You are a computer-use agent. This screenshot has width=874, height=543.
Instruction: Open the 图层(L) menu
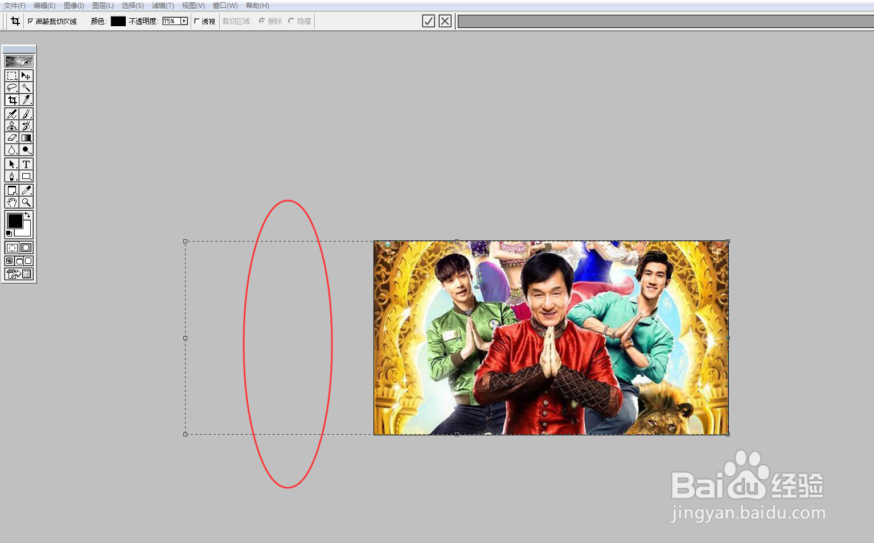(x=103, y=6)
